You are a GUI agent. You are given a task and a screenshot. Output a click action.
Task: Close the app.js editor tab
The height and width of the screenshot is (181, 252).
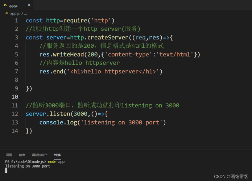click(29, 5)
